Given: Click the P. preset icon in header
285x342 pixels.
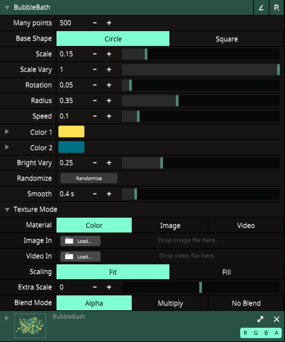Looking at the screenshot, I should pyautogui.click(x=276, y=8).
